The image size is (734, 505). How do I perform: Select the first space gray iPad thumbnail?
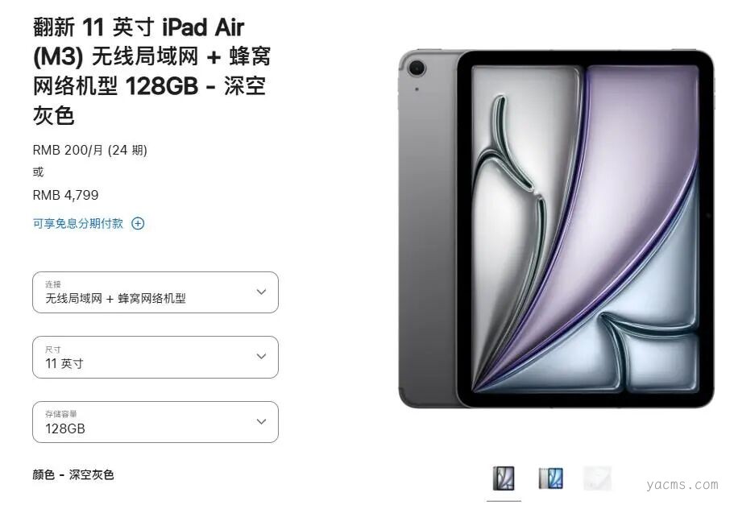click(x=504, y=478)
